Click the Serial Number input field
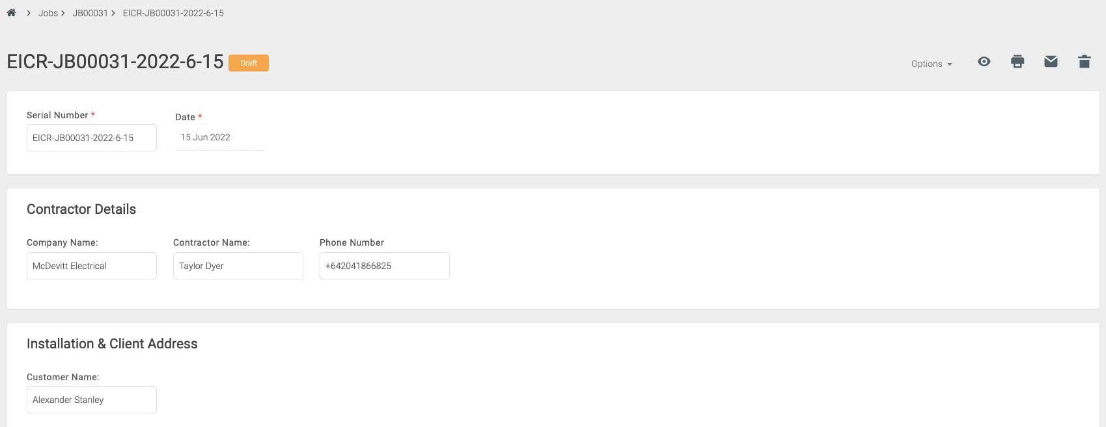1106x427 pixels. (x=91, y=137)
